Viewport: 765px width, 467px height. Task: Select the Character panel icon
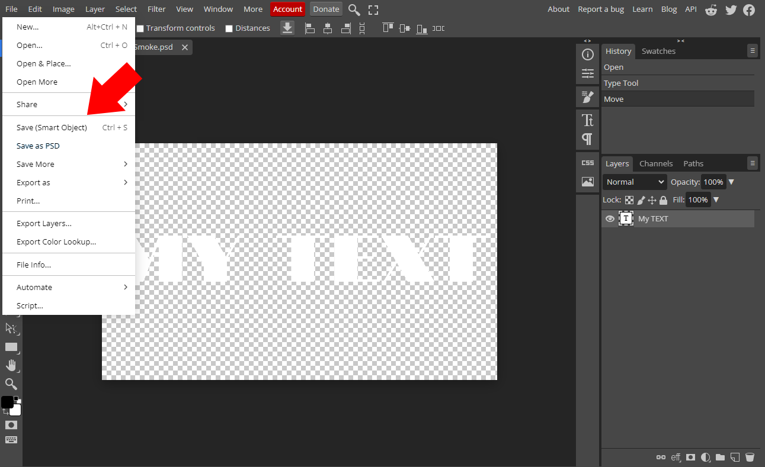click(588, 120)
